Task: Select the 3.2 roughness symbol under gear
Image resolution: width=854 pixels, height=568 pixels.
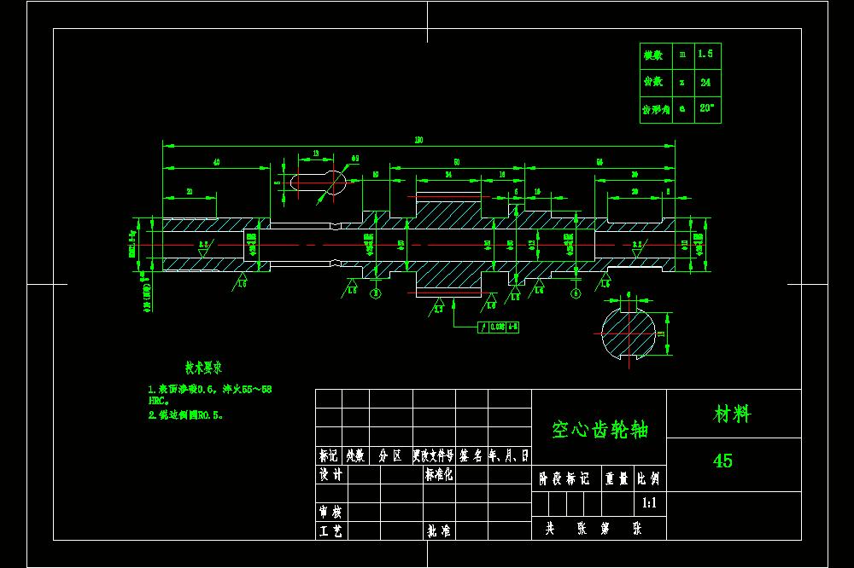Action: (x=437, y=308)
